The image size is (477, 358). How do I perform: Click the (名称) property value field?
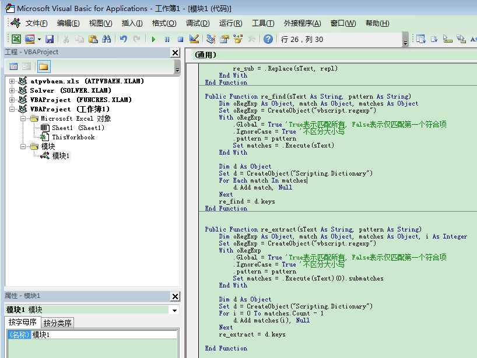(x=104, y=335)
